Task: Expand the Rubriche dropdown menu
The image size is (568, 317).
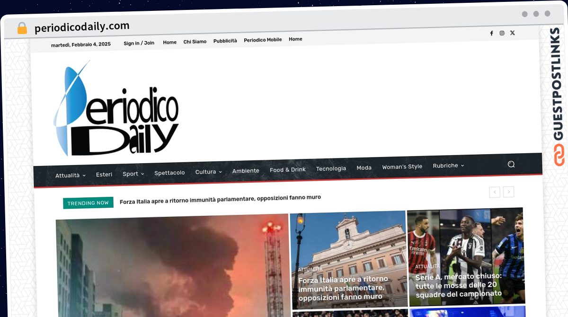Action: click(448, 166)
